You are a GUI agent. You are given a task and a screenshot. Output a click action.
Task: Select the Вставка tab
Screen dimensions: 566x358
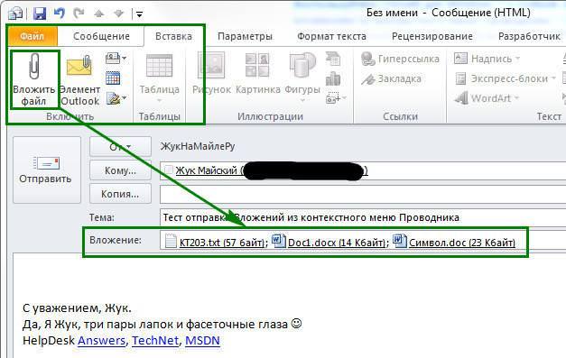coord(173,36)
